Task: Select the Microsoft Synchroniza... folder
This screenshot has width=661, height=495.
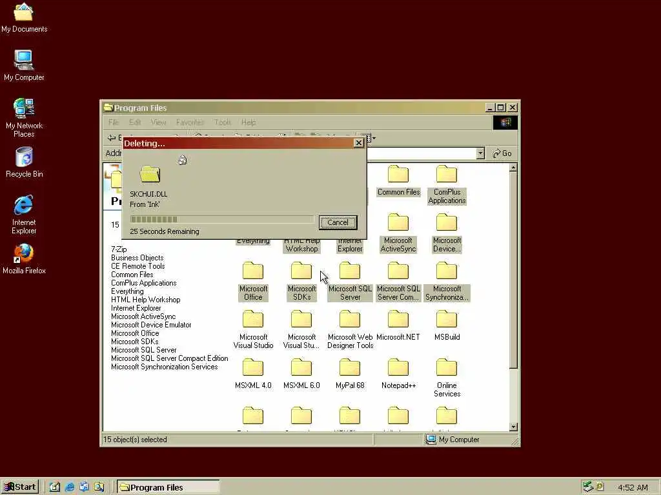Action: [x=447, y=281]
